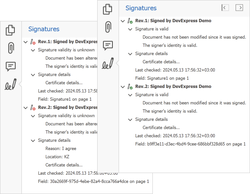Screen dimensions: 250x194
Task: Select the field entry starting with b9ff3e11
Action: tap(190, 144)
